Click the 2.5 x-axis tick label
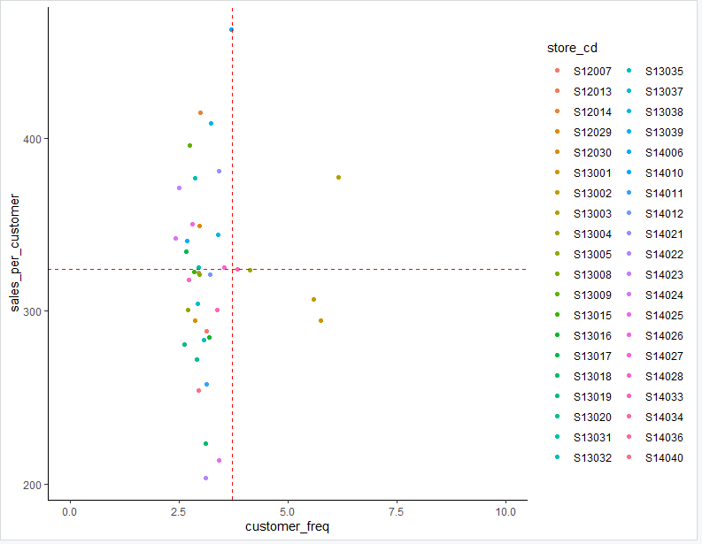The image size is (702, 544). tap(178, 512)
